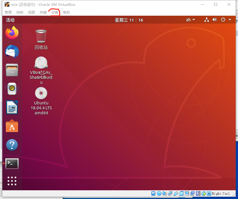Click the display settings status icon
The width and height of the screenshot is (238, 199).
coord(187,193)
